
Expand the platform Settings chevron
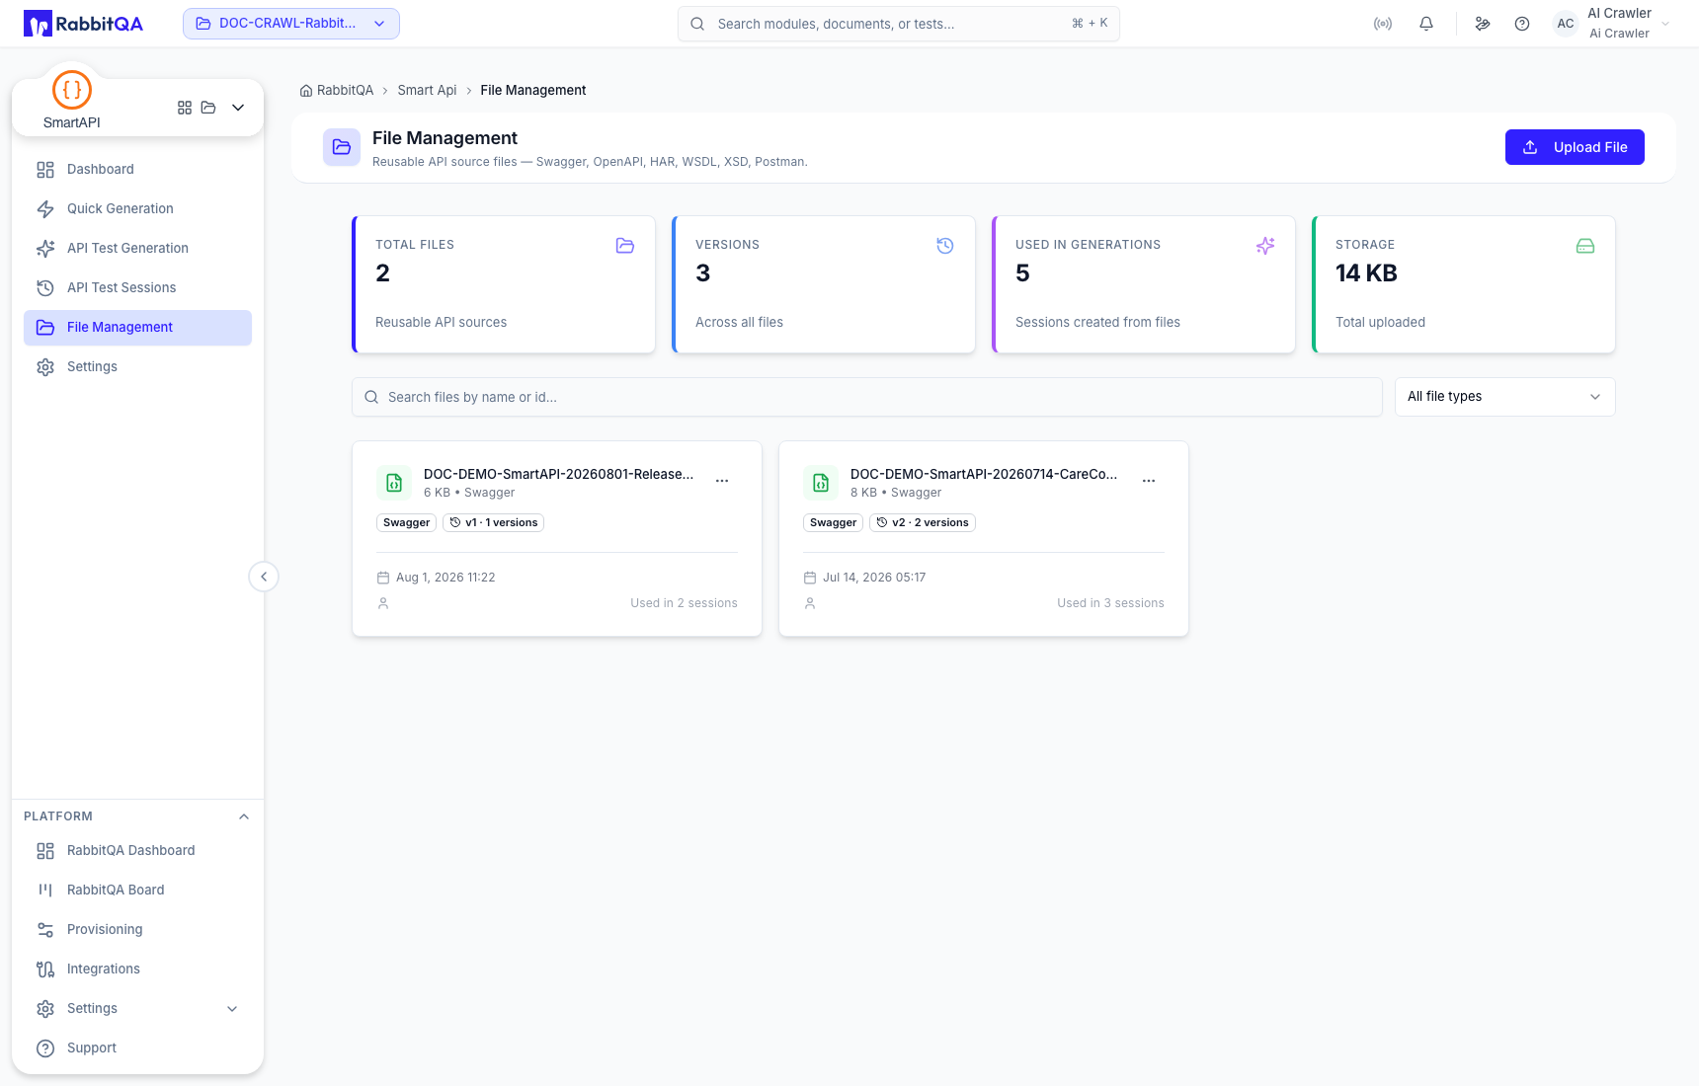[x=232, y=1009]
